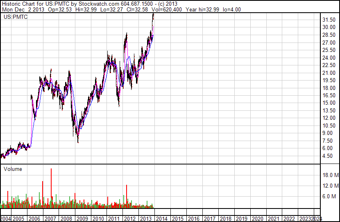
Task: Click the 2016 year label on the time axis
Action: click(194, 219)
